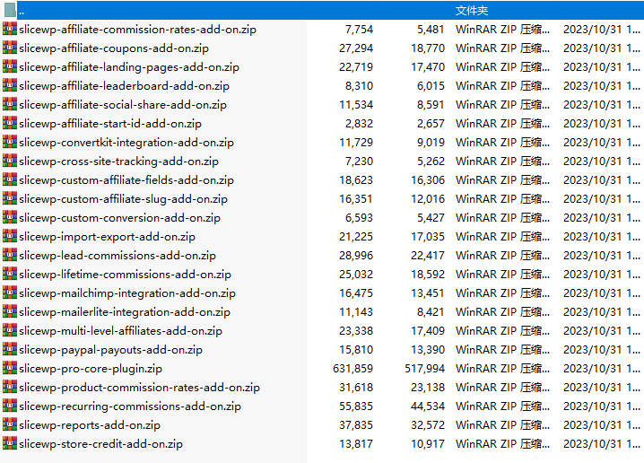Screen dimensions: 644x463
Task: Select file name slicewp-cross-site-tracking-add-on.zip
Action: 118,162
